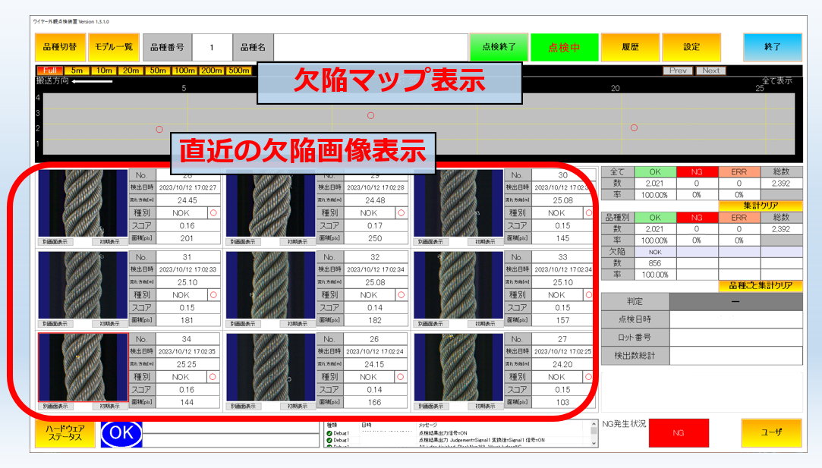This screenshot has height=468, width=822.
Task: Click red circle icon beside score 0.17
Action: [x=401, y=213]
